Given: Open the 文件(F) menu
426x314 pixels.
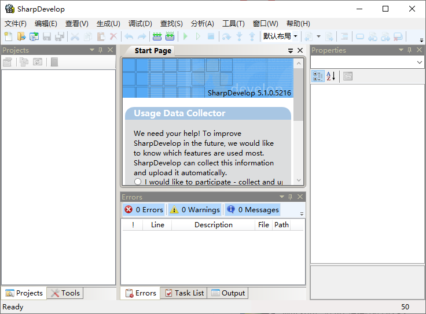Looking at the screenshot, I should coord(16,24).
